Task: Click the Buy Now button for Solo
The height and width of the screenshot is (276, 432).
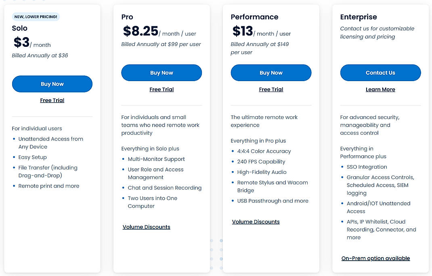Action: click(52, 84)
